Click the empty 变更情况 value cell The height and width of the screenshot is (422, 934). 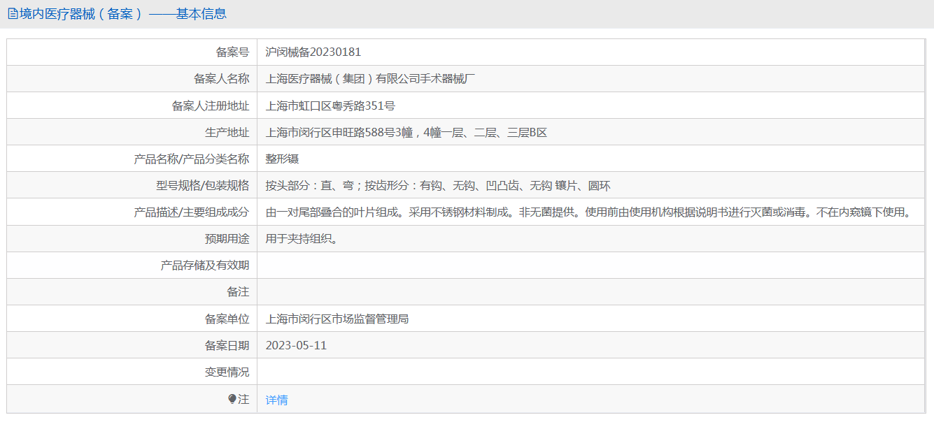[x=590, y=372]
